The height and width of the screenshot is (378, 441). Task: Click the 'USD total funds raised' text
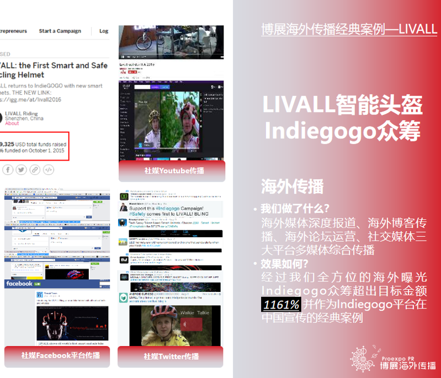pyautogui.click(x=41, y=144)
